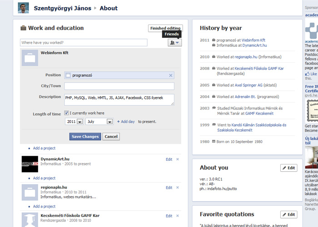Remove the DynamicArt.hu entry with the X

click(178, 159)
